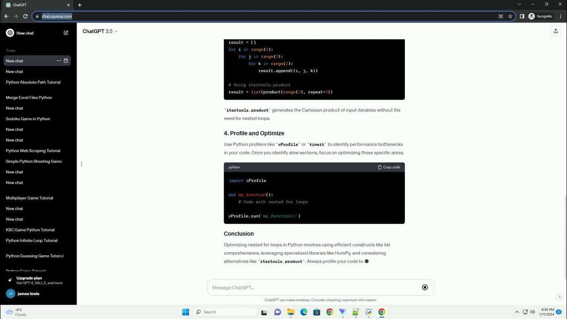Go forward in the browser
The image size is (567, 319).
pyautogui.click(x=16, y=16)
